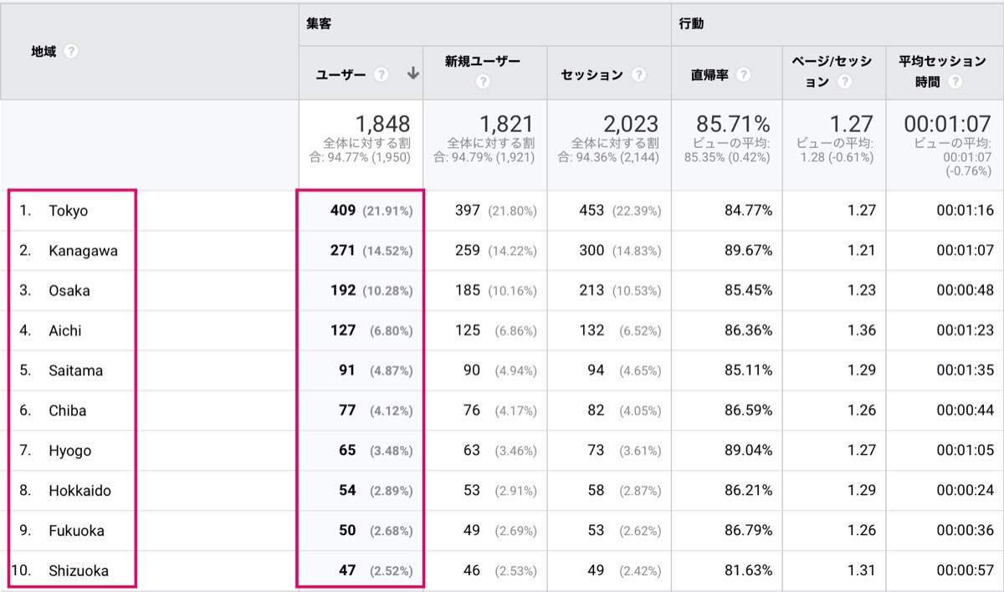Open help icon for ページ/セッション column
The image size is (1004, 592).
[x=844, y=82]
